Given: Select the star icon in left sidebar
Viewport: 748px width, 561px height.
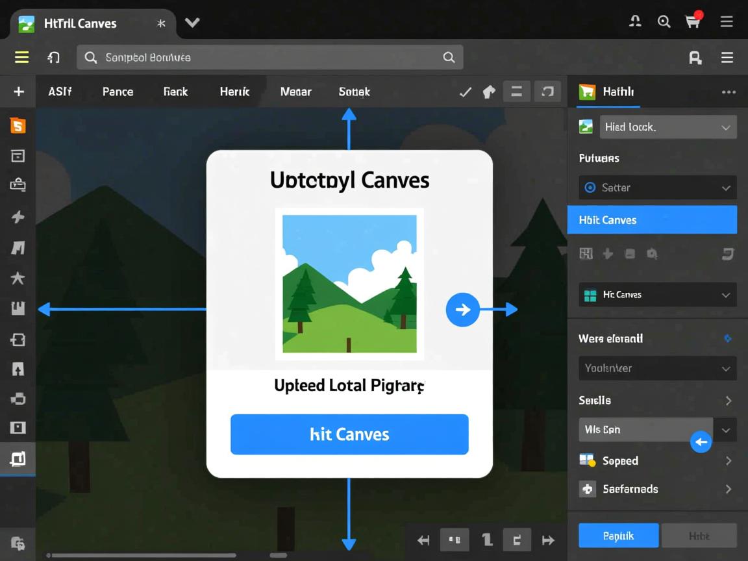Looking at the screenshot, I should coord(18,279).
